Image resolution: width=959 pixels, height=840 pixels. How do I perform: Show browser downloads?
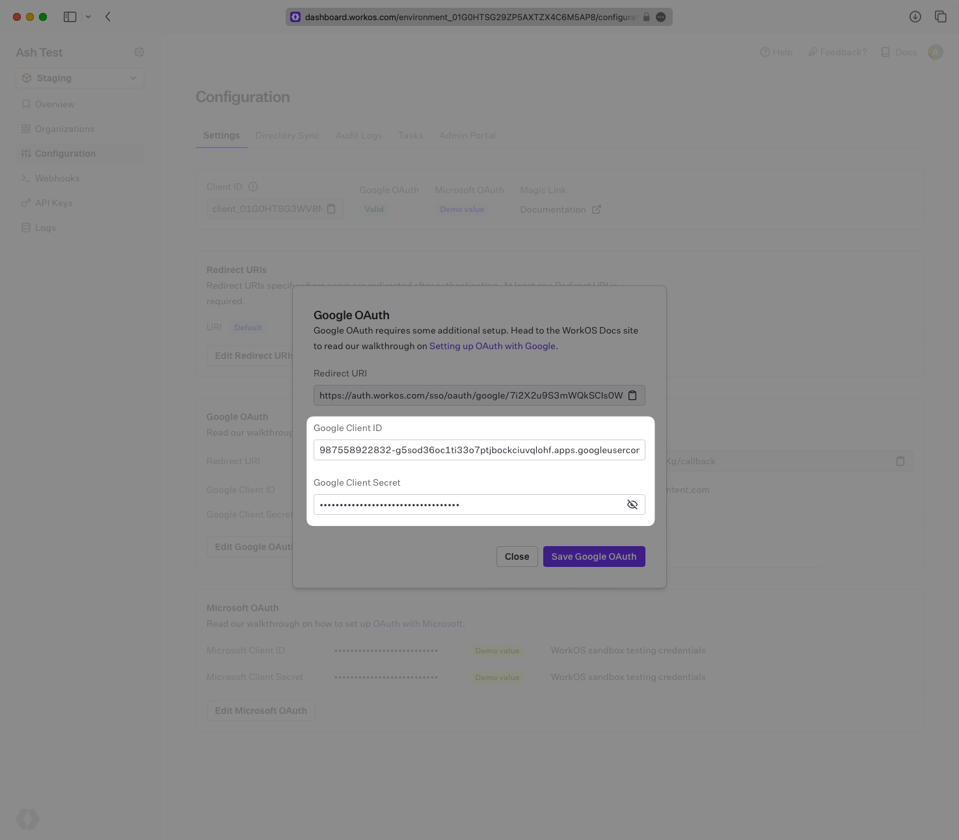915,16
